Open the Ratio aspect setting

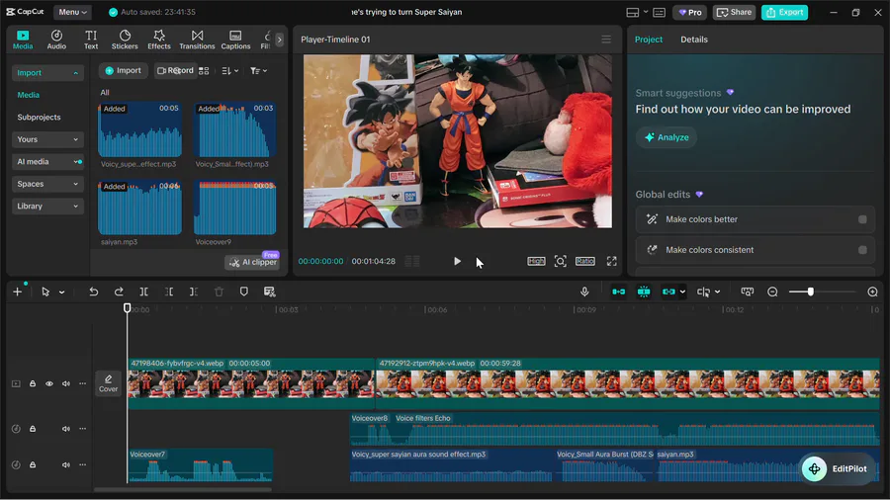point(584,261)
